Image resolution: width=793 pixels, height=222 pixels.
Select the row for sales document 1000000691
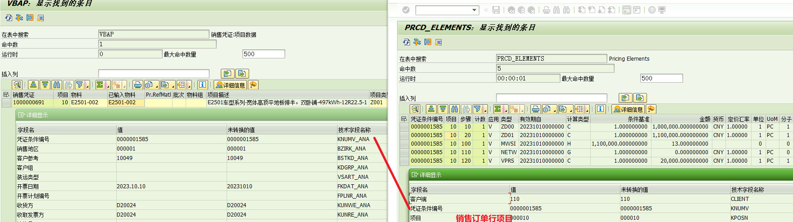click(6, 102)
